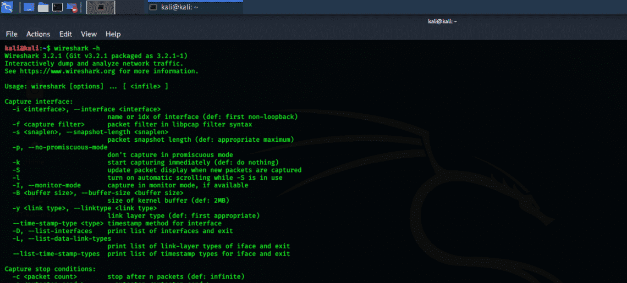Click the 'Usage: wireshark [options]' line
The height and width of the screenshot is (283, 627).
(86, 86)
